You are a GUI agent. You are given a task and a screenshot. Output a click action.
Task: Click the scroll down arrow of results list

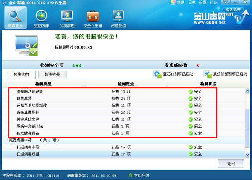tap(247, 155)
